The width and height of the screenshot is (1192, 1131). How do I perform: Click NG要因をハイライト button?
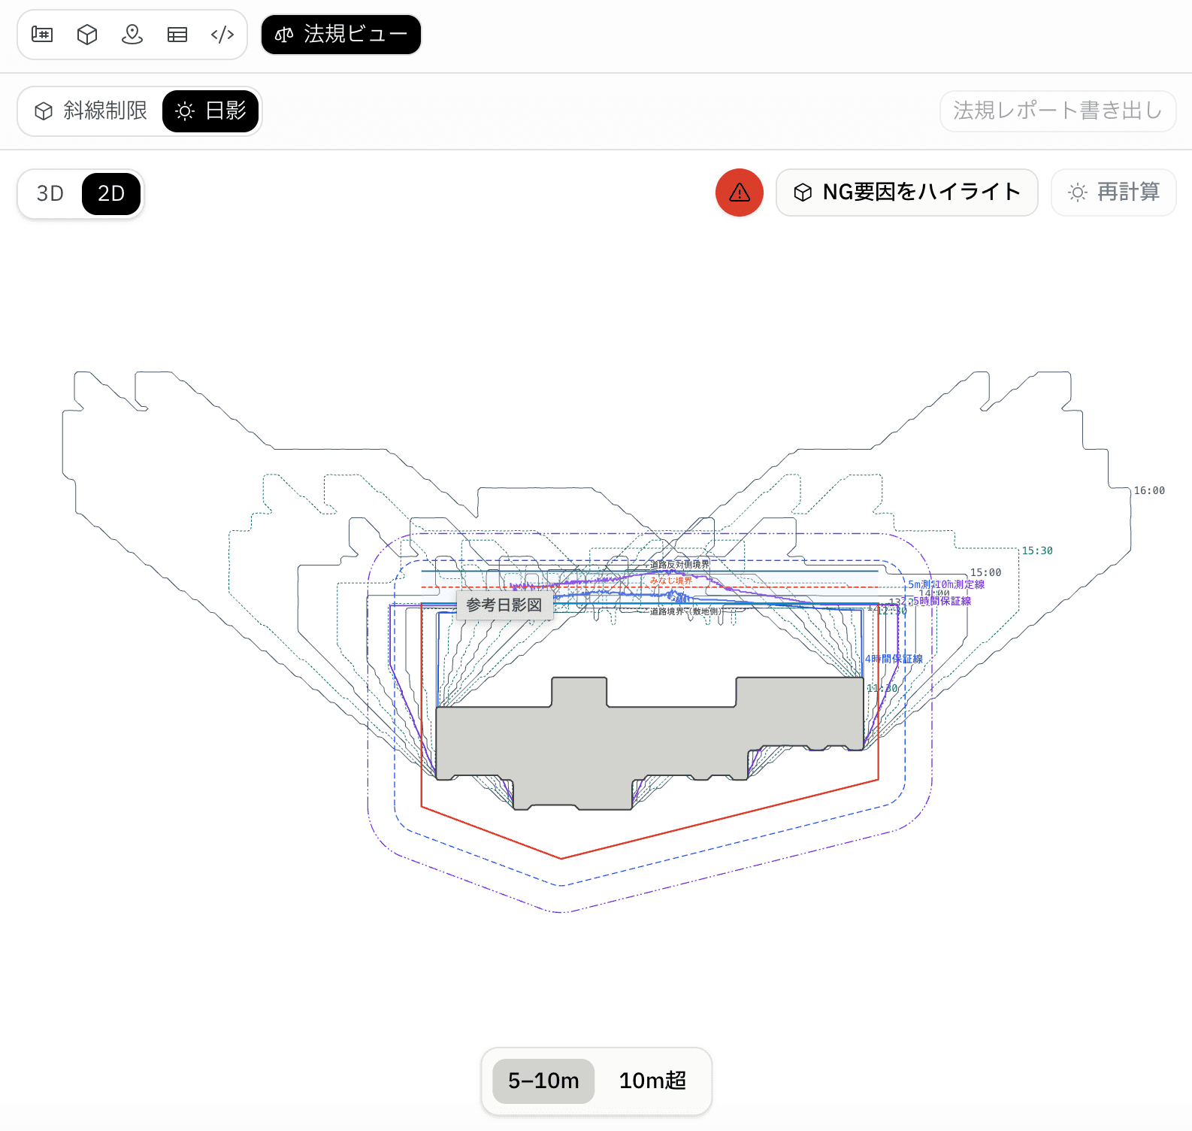tap(907, 193)
